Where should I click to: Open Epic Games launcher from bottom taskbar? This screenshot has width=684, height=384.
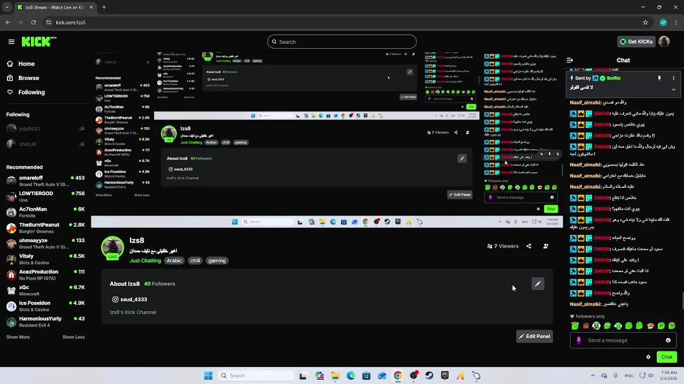click(x=445, y=375)
